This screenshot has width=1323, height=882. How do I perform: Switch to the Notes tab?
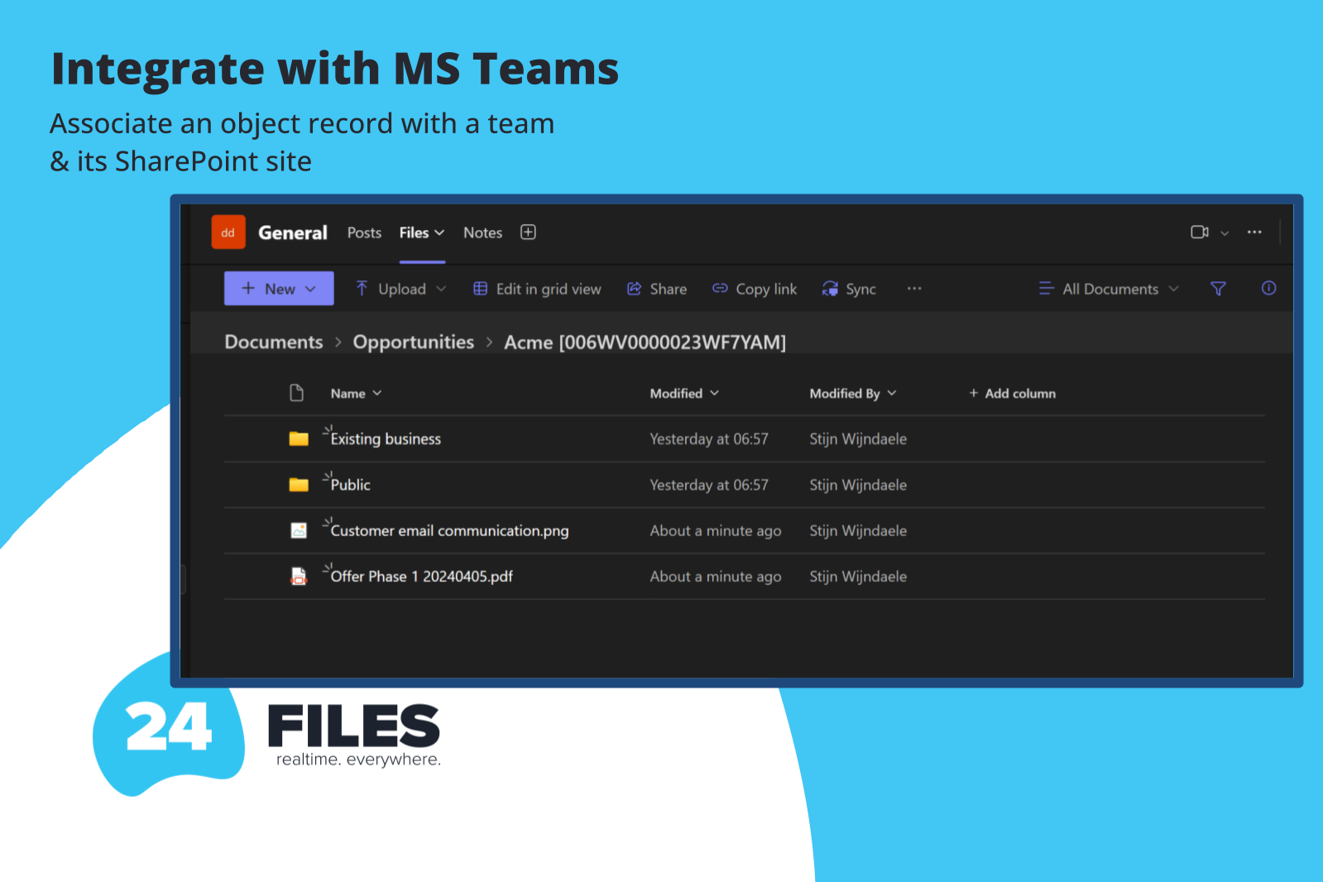(x=482, y=233)
